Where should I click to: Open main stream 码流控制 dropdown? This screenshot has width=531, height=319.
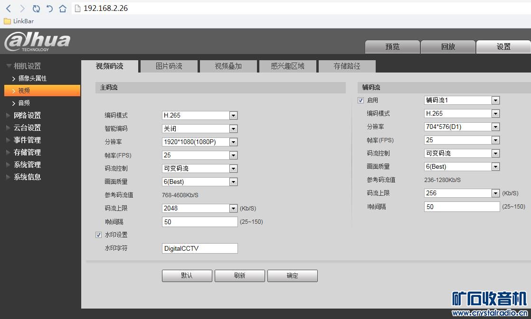pos(200,168)
